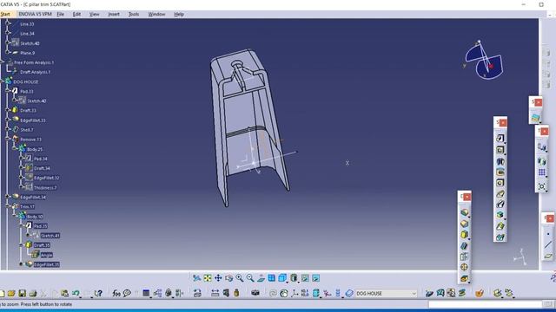Select Draft Analysis.1 in the tree
Image resolution: width=556 pixels, height=312 pixels.
(x=35, y=72)
